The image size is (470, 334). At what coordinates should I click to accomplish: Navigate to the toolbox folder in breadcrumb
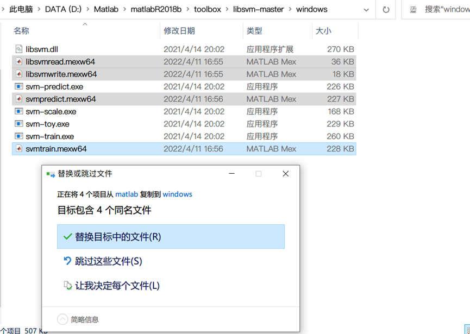coord(208,9)
